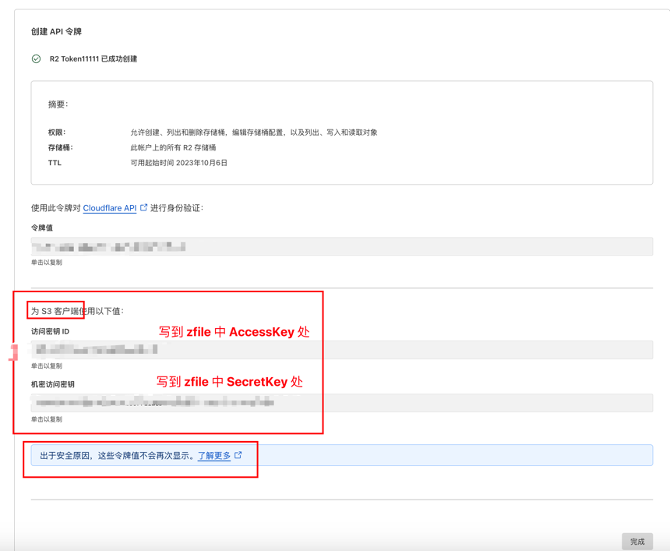
Task: Click external link icon after 了解更多
Action: [238, 454]
